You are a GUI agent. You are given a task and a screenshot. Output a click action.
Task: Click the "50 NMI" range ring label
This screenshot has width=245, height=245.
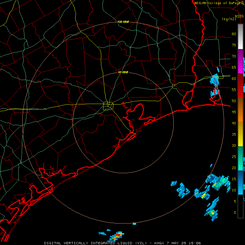[x=123, y=72]
